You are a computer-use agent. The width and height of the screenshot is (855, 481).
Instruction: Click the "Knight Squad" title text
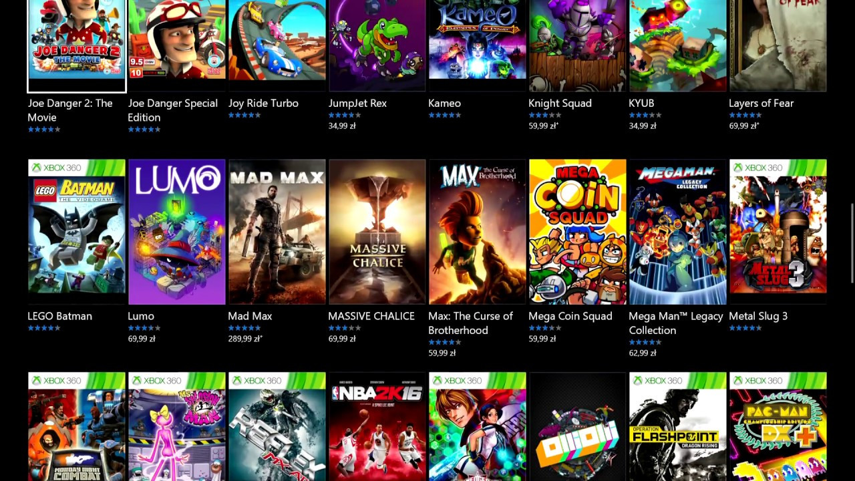[560, 104]
